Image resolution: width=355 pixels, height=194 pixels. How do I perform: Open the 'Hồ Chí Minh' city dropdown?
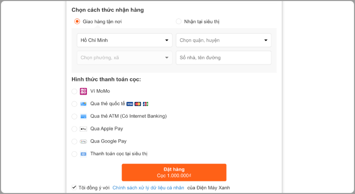(x=124, y=40)
